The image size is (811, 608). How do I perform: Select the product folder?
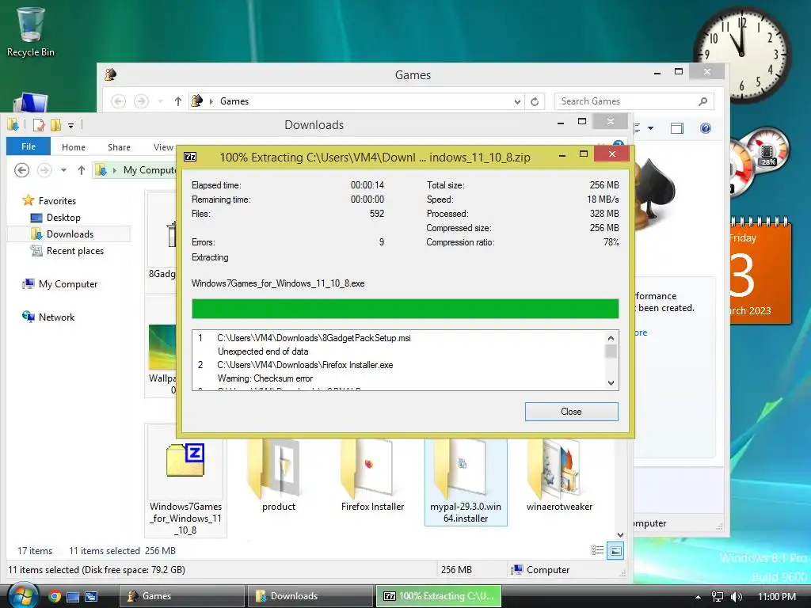[x=279, y=476]
